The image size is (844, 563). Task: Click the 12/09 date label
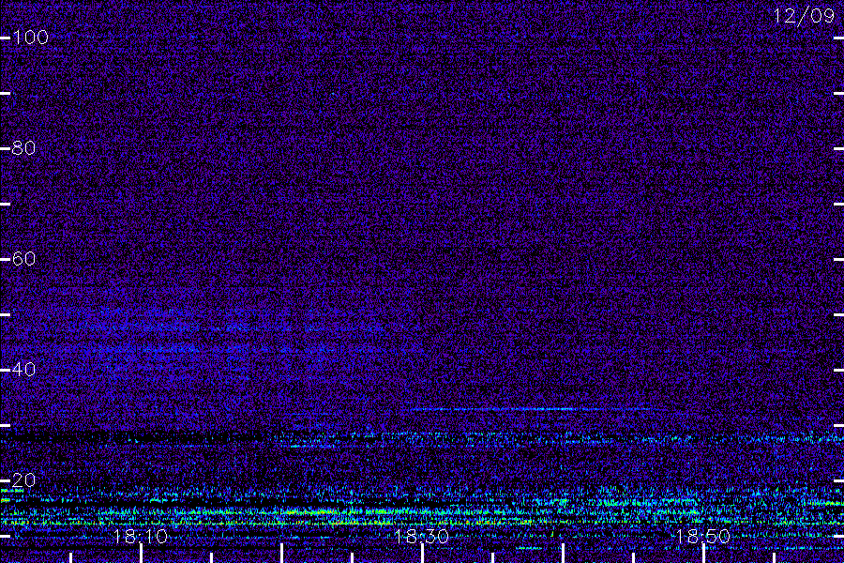point(804,16)
